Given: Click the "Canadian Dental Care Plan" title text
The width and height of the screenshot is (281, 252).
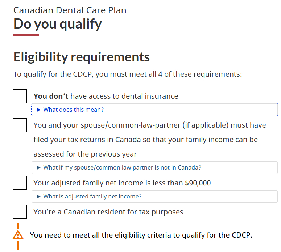Looking at the screenshot, I should (x=70, y=10).
